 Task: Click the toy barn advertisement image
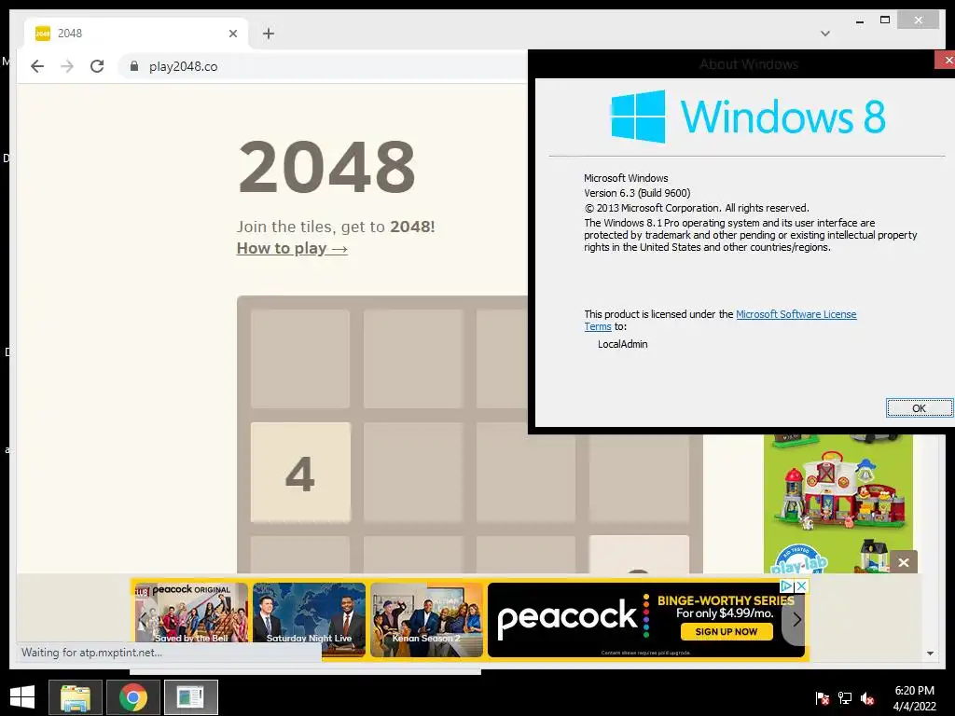point(838,503)
